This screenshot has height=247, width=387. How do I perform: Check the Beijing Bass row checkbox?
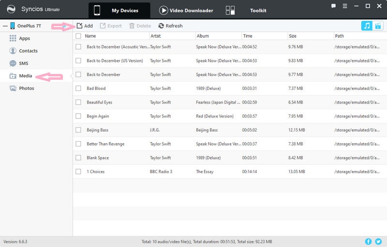tap(78, 130)
